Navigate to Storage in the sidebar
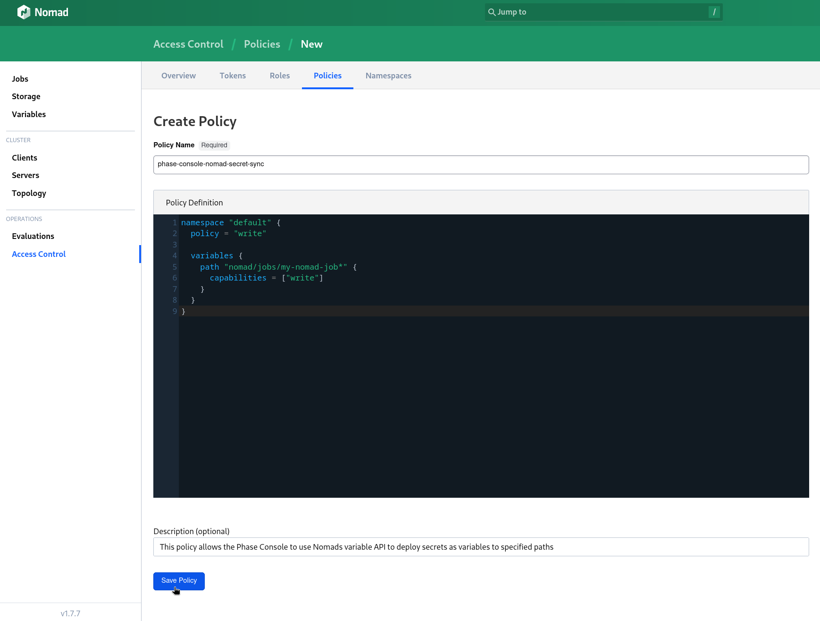This screenshot has width=820, height=621. 26,96
